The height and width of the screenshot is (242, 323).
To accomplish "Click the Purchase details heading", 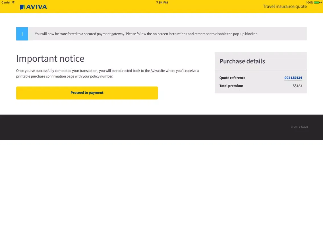I will pyautogui.click(x=242, y=61).
